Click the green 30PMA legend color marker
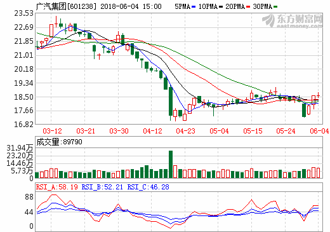 [275, 7]
